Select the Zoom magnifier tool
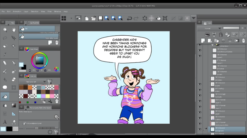The width and height of the screenshot is (247, 138). pos(5,30)
